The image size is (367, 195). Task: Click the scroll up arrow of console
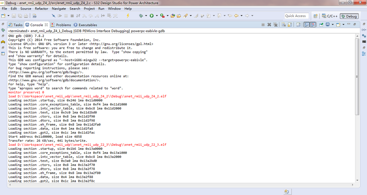[357, 36]
